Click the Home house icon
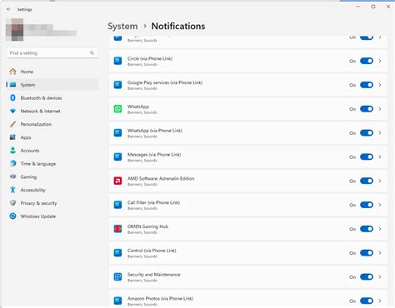This screenshot has width=395, height=308. coord(12,72)
